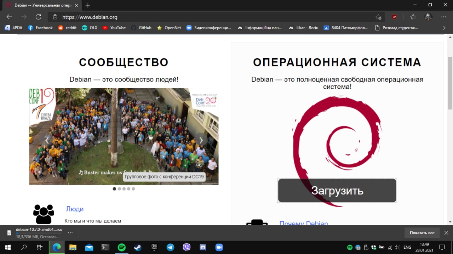Click the DebConf19 group photo
Viewport: 453px width, 254px height.
click(x=124, y=136)
